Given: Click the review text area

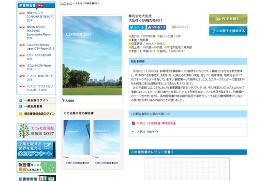Looking at the screenshot, I should [x=187, y=169].
